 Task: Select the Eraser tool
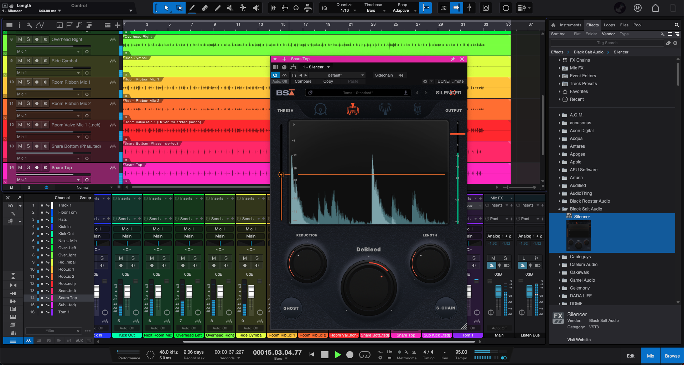pyautogui.click(x=205, y=8)
